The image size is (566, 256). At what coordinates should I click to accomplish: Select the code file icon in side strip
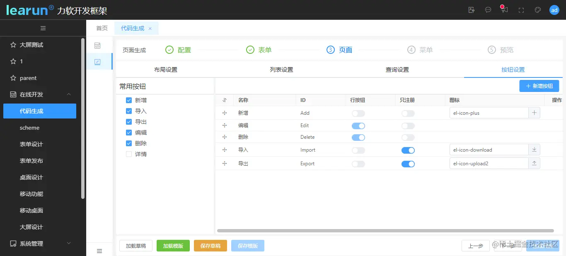click(98, 45)
